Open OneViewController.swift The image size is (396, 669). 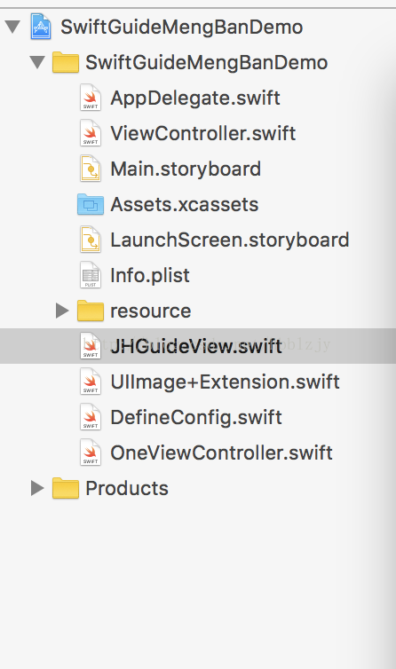(x=221, y=453)
